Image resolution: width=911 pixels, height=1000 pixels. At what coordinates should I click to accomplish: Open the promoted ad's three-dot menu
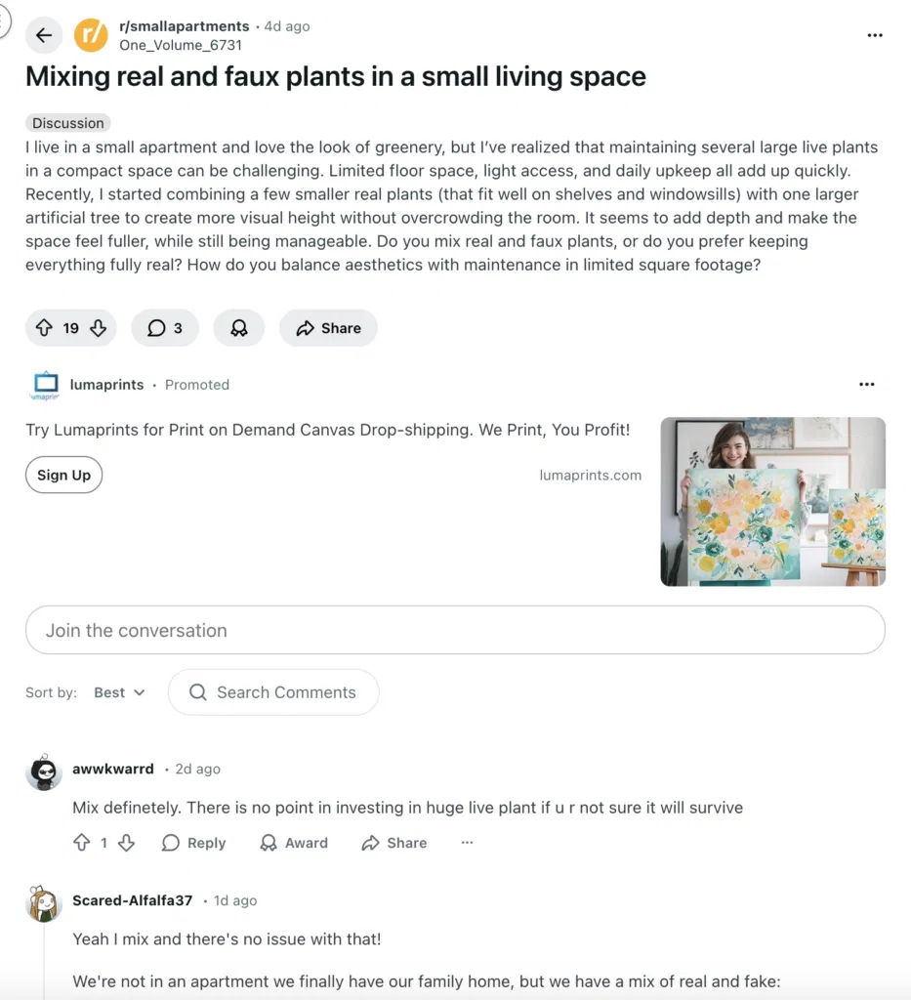tap(866, 384)
